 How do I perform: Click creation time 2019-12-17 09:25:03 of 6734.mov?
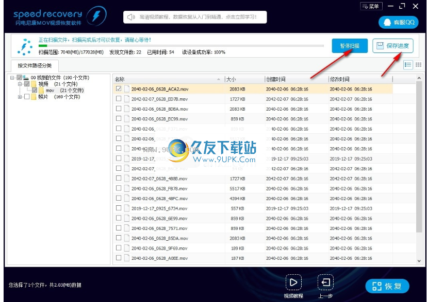tap(287, 208)
